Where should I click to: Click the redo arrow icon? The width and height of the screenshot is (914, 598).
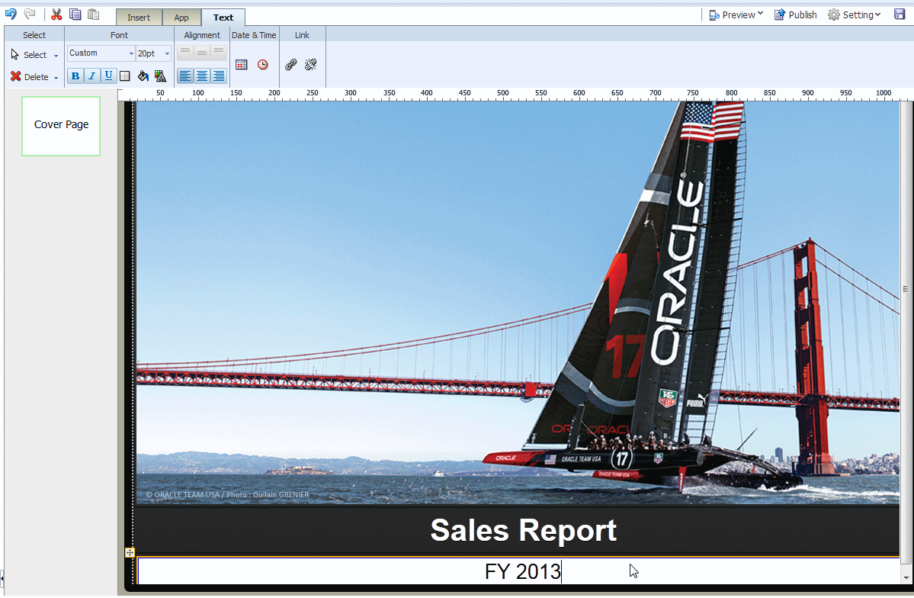pyautogui.click(x=30, y=14)
